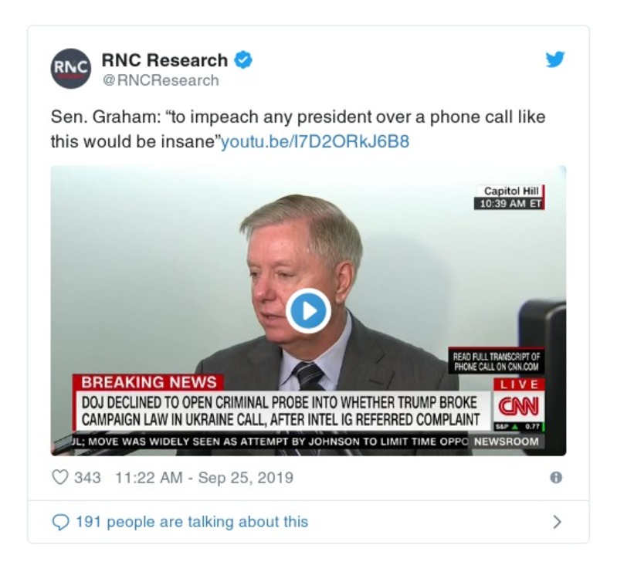Open the @RNCResearch handle link
617x572 pixels.
[x=160, y=80]
